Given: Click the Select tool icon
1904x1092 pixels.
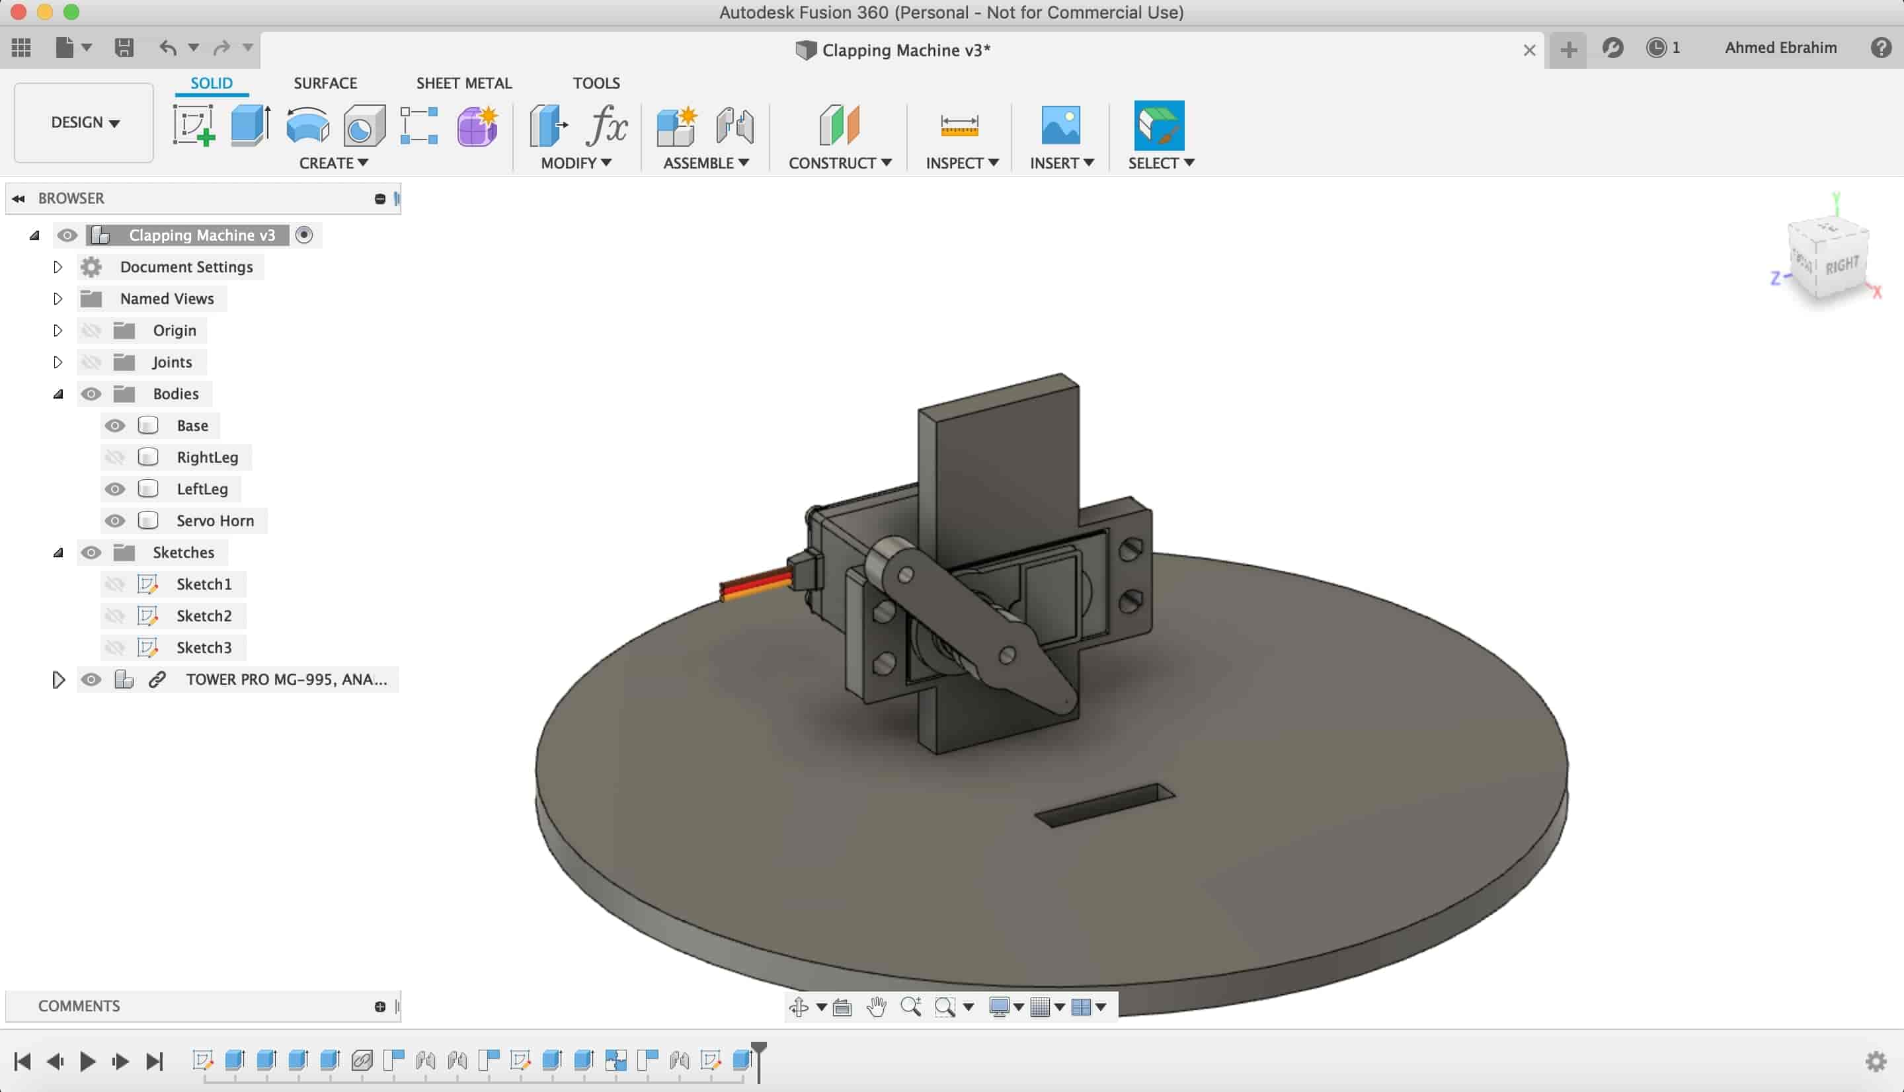Looking at the screenshot, I should (x=1159, y=124).
